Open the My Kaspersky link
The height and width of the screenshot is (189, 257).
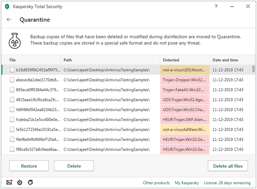click(x=186, y=183)
